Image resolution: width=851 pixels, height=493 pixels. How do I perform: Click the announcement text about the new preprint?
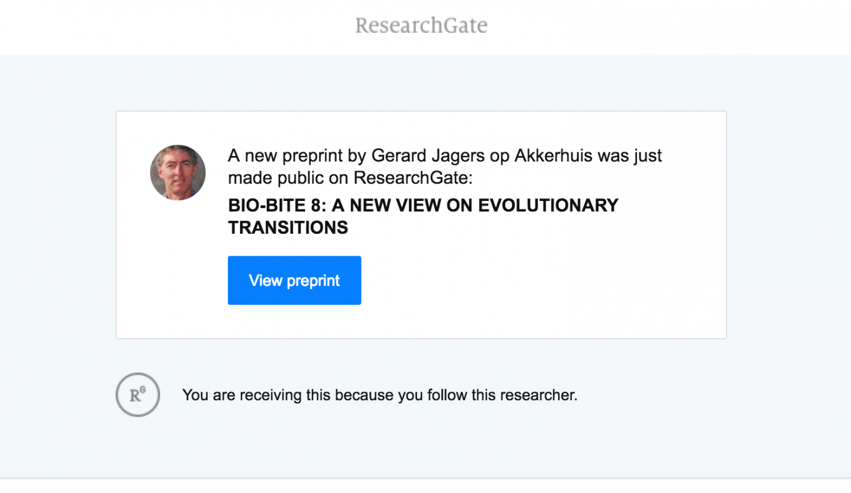point(444,166)
